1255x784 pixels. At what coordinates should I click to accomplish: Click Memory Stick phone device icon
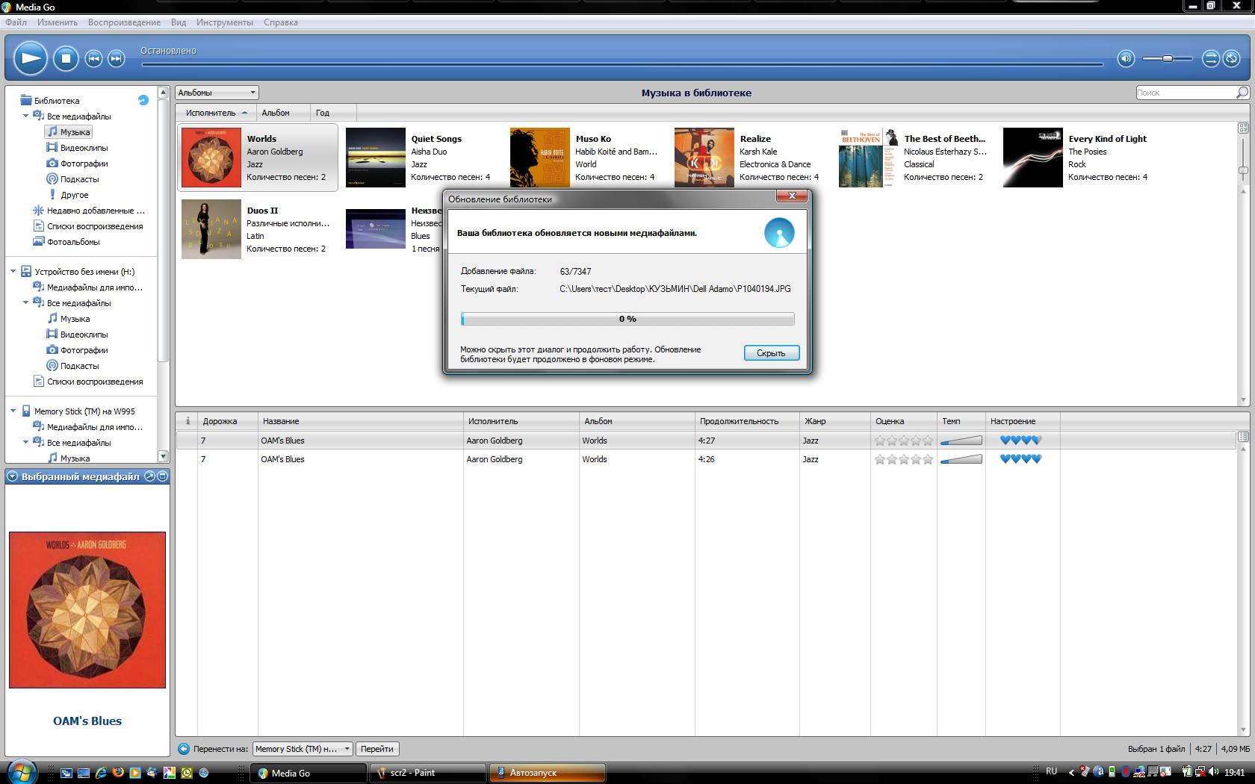[x=26, y=411]
